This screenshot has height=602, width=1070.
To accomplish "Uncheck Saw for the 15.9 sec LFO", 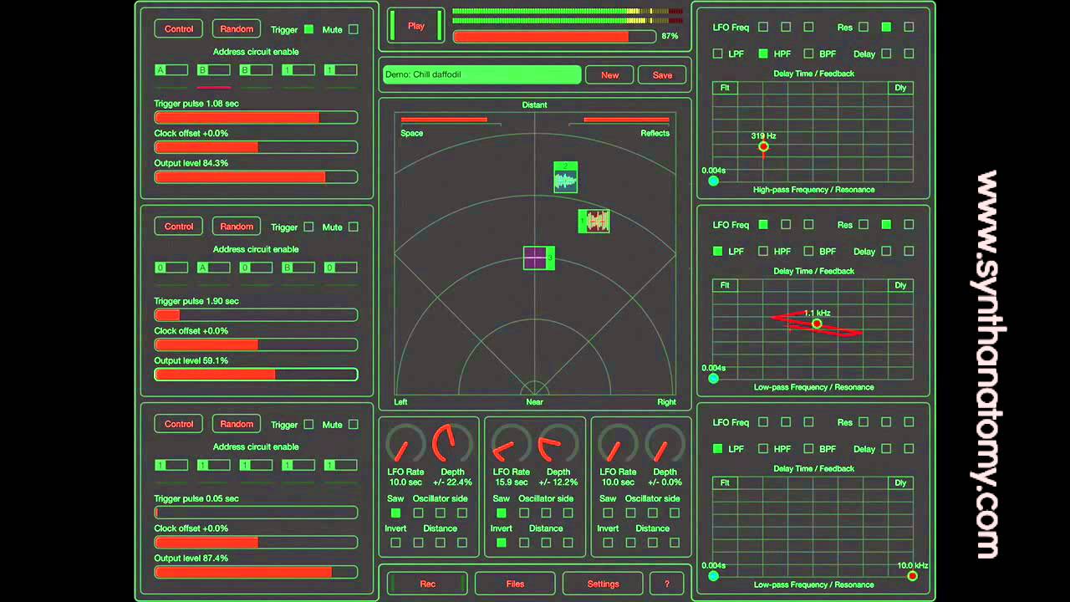I will (x=502, y=513).
